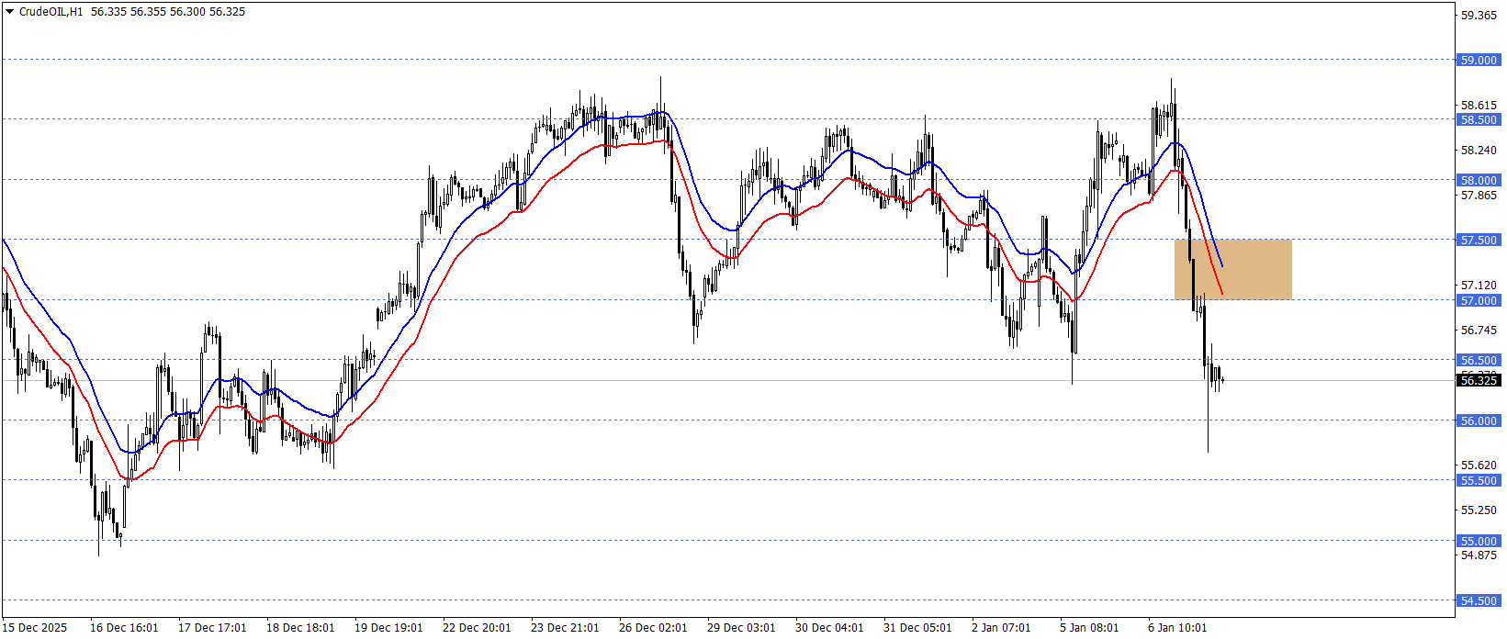Click the 55.500 price level label
This screenshot has width=1507, height=639.
pos(1478,481)
